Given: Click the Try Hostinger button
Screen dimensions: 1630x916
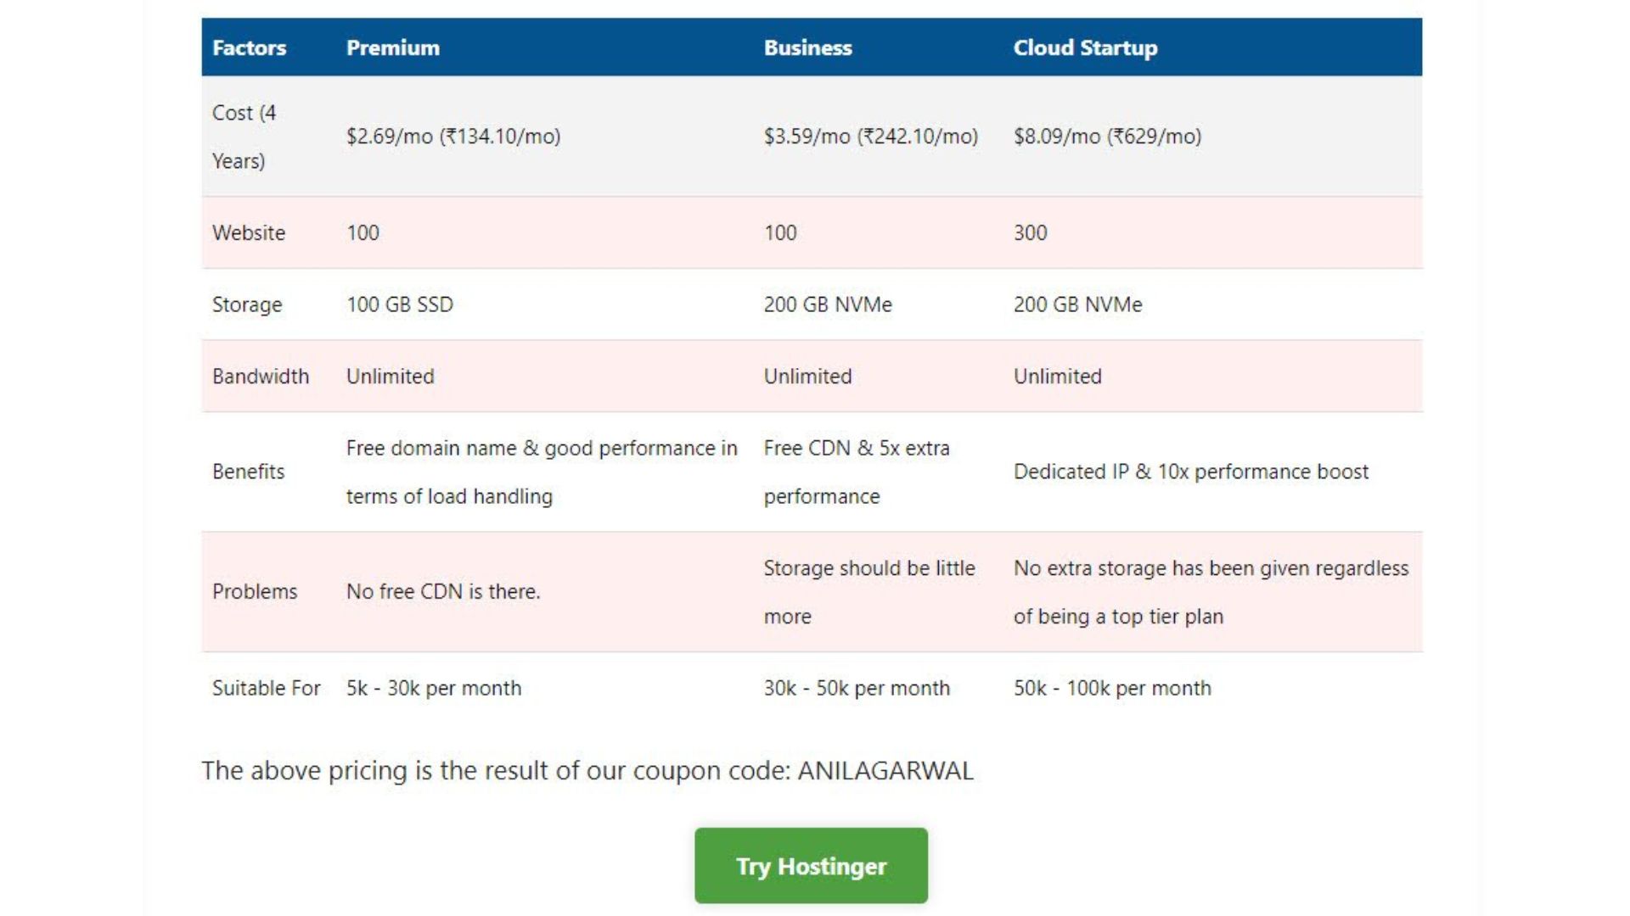Looking at the screenshot, I should point(811,866).
